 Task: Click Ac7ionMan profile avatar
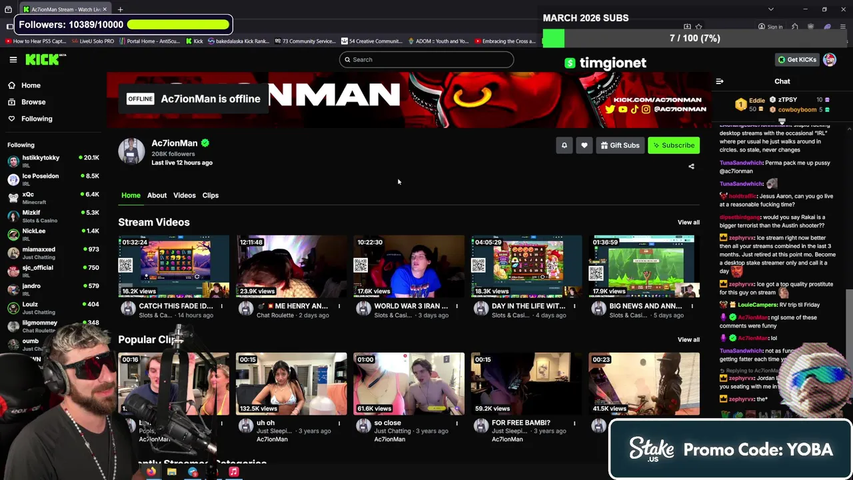[x=131, y=151]
